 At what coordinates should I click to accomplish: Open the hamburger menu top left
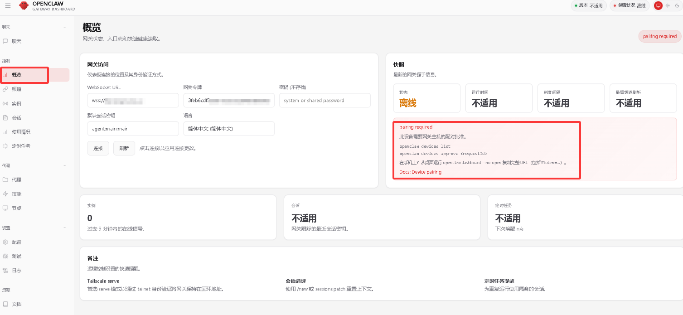(x=7, y=5)
